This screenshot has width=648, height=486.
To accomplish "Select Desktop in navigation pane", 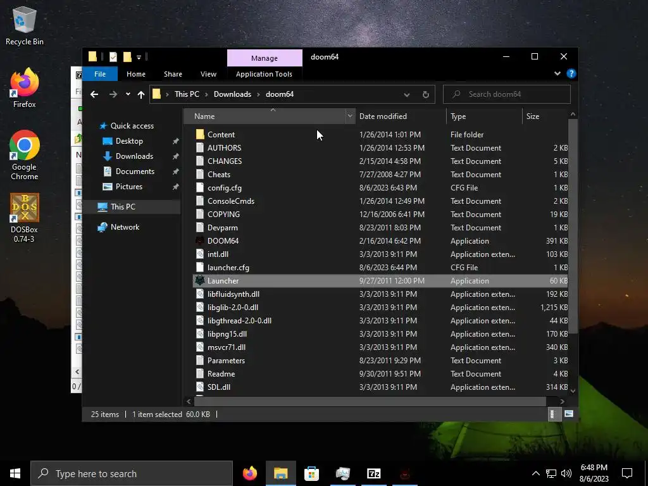I will coord(129,141).
